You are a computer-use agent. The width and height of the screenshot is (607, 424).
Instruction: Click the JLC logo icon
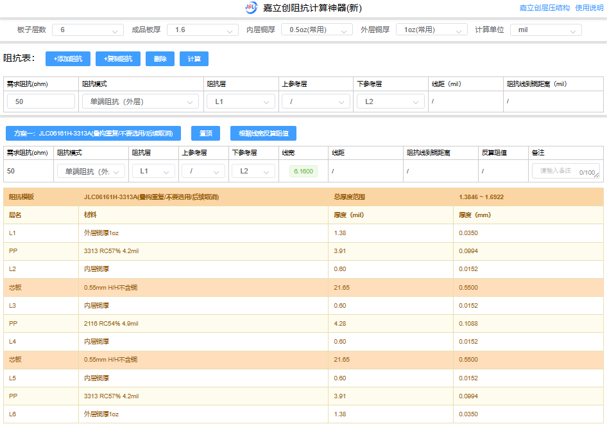coord(252,8)
